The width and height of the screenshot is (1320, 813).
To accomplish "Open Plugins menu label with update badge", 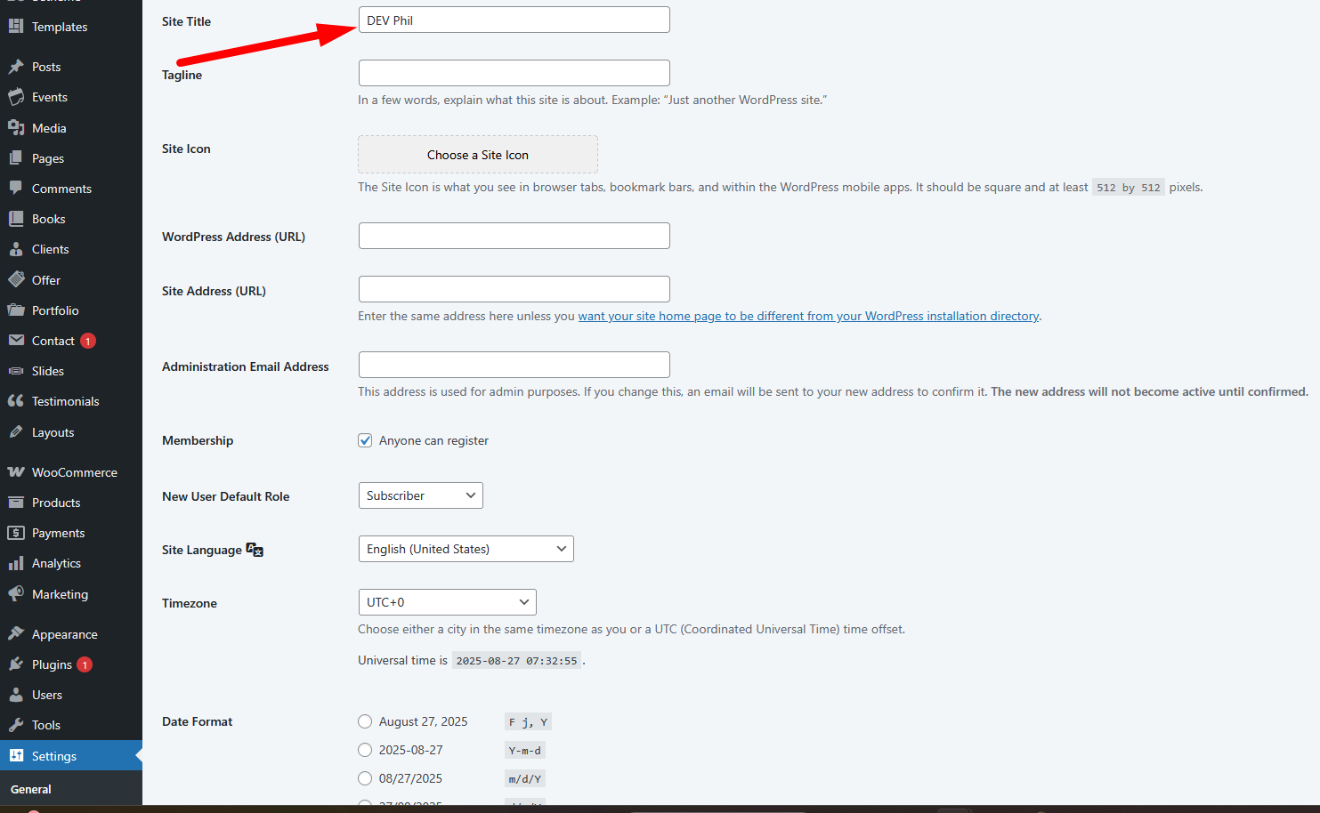I will pos(52,664).
